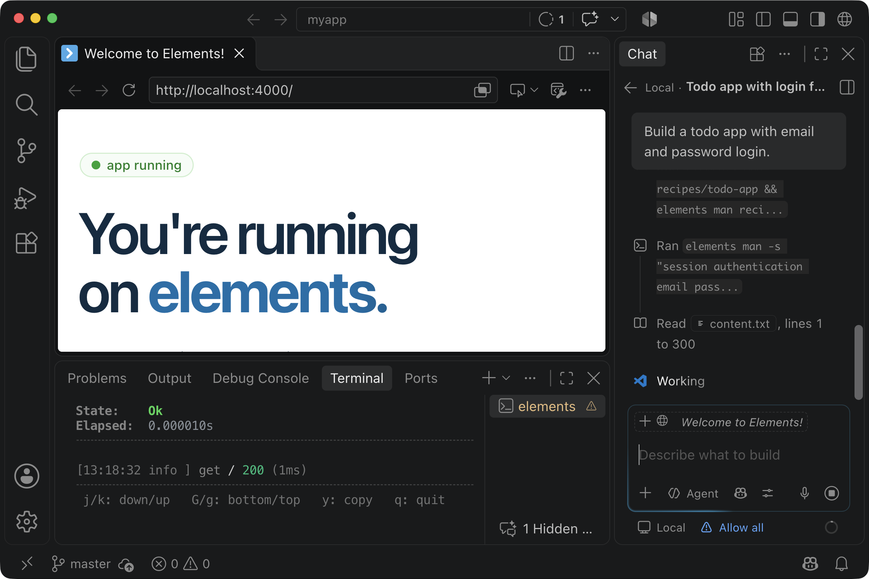Open chat tools configuration sliders
869x579 pixels.
point(767,493)
